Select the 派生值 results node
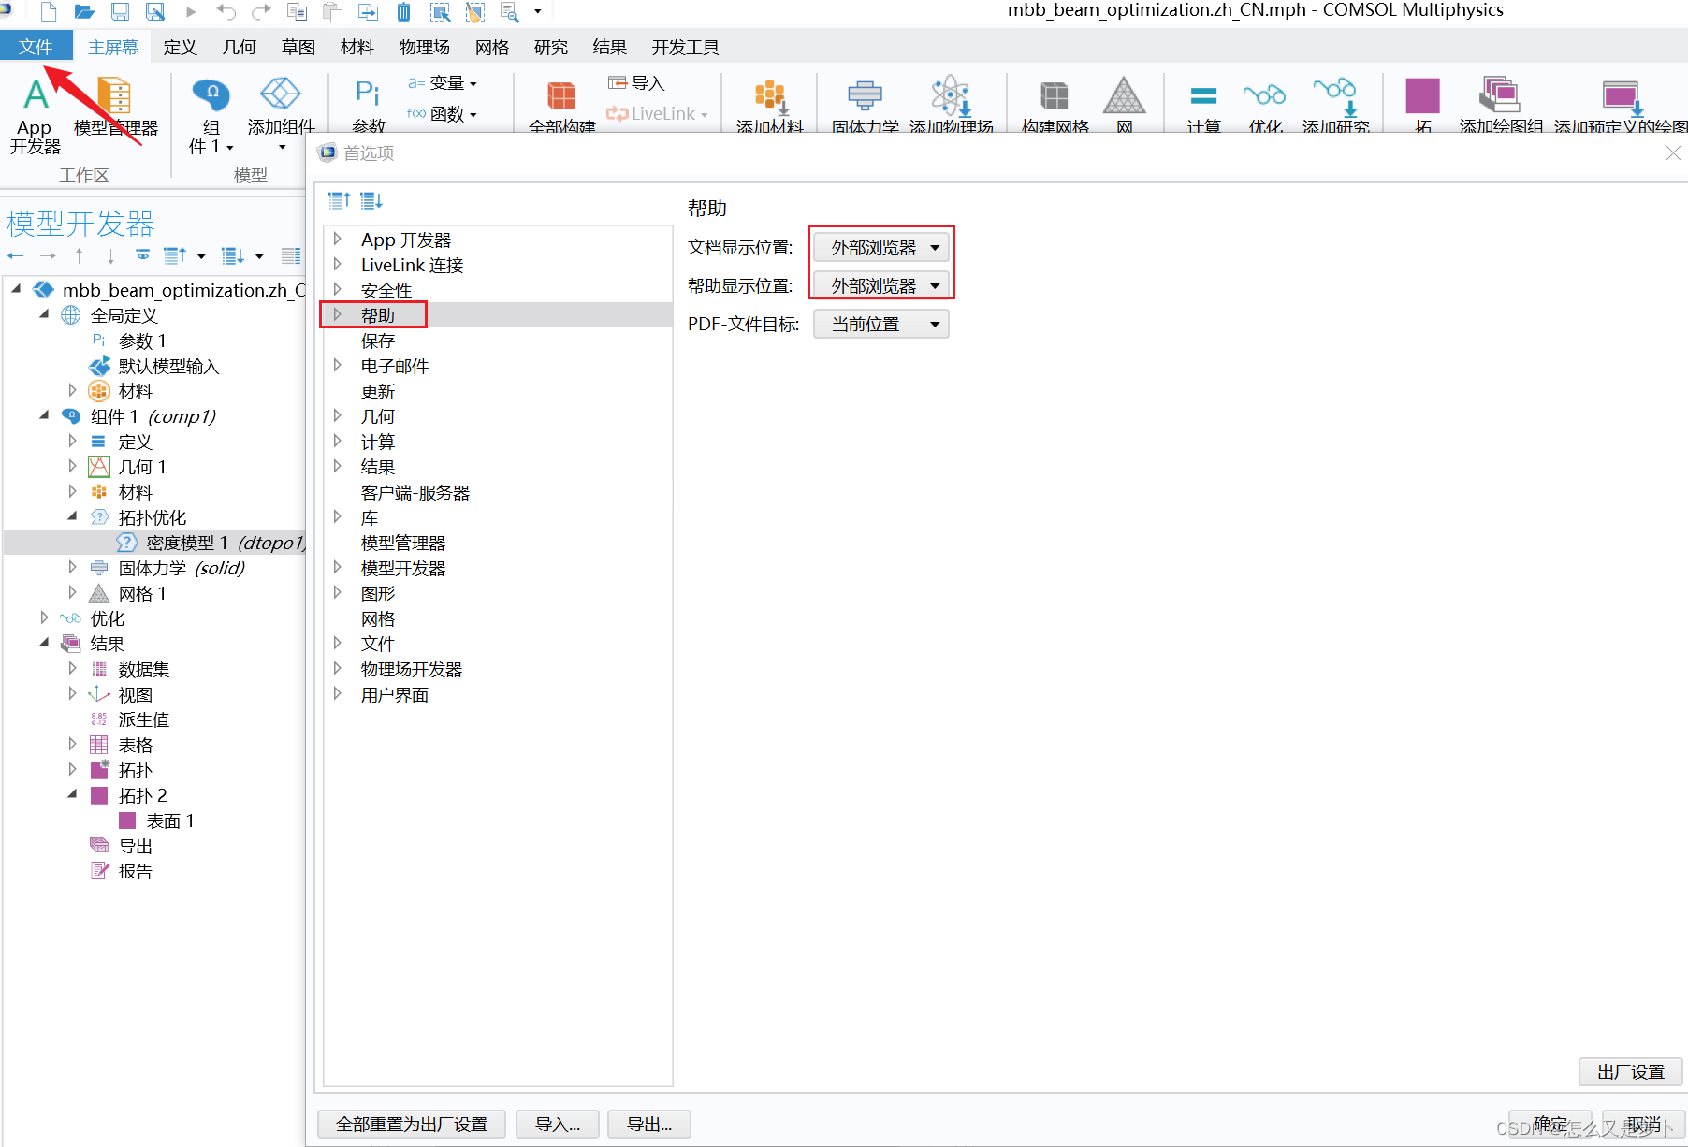This screenshot has width=1688, height=1147. 144,719
